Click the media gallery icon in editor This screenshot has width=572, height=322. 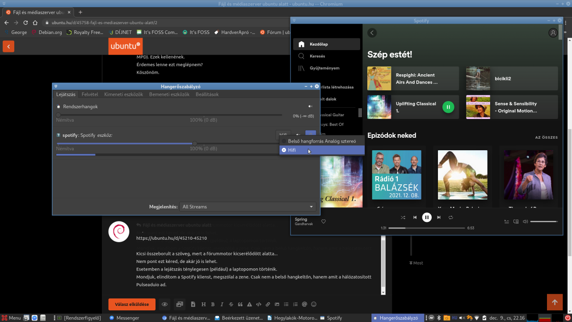click(x=180, y=304)
